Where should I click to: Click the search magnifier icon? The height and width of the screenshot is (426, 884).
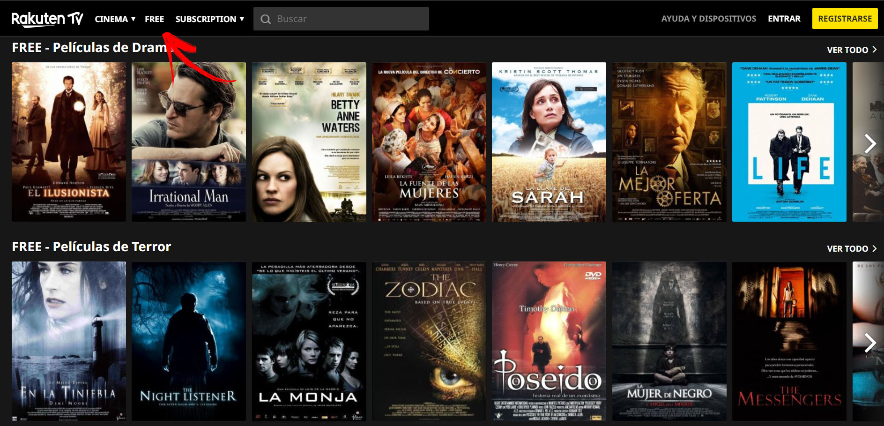[x=266, y=19]
